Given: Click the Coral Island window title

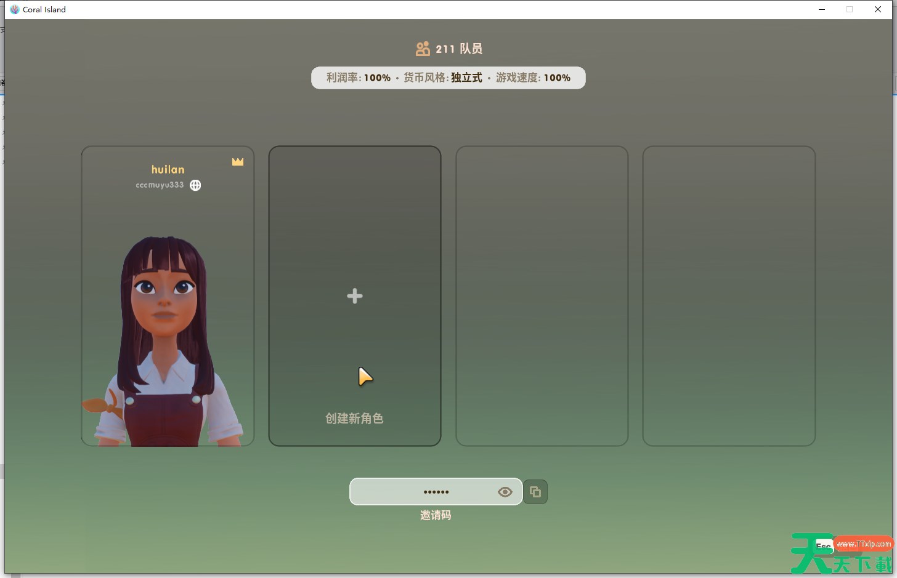Looking at the screenshot, I should (44, 9).
